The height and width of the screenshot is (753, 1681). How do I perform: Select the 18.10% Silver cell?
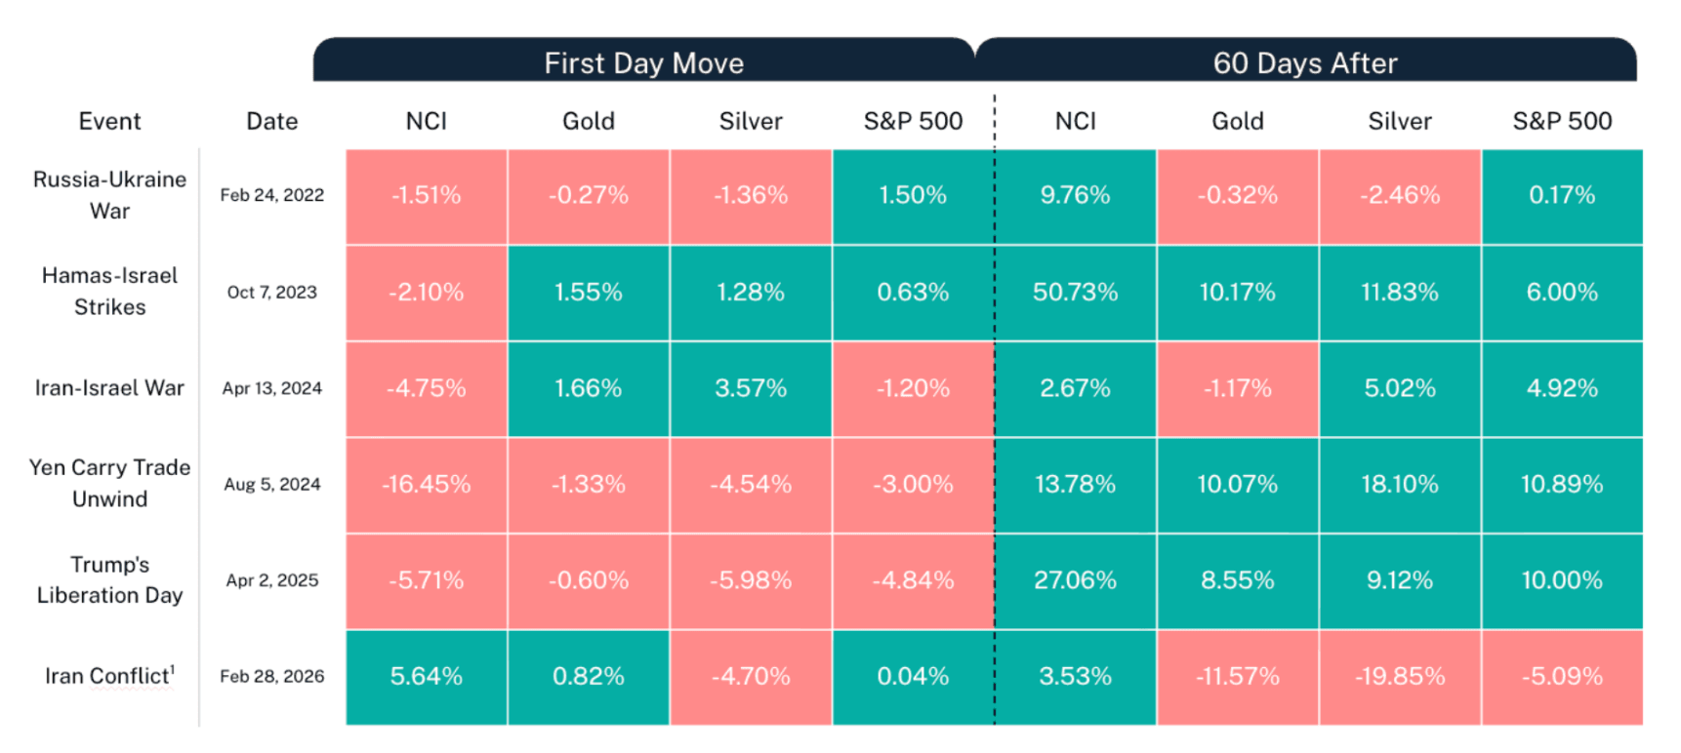[1399, 484]
